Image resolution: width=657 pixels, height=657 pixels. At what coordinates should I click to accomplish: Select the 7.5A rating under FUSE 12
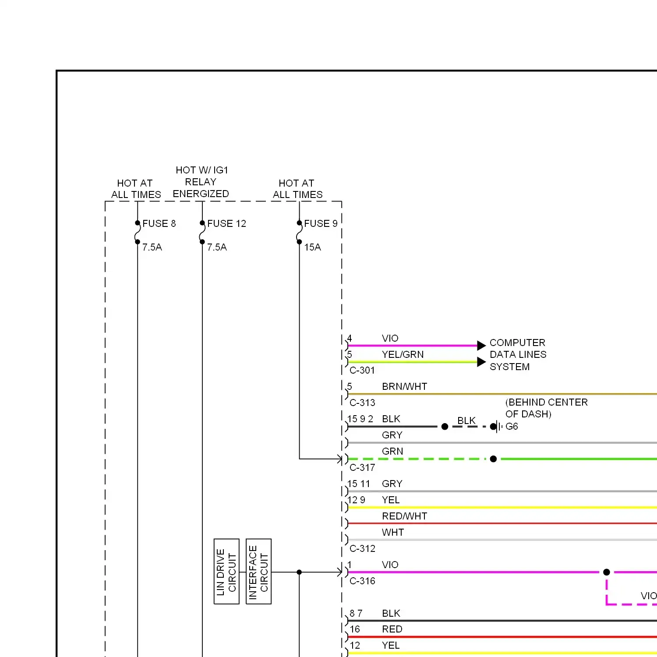[x=217, y=247]
